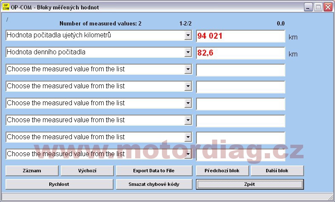Image resolution: width=335 pixels, height=202 pixels.
Task: Maximize the OP-COM window
Action: [x=318, y=7]
